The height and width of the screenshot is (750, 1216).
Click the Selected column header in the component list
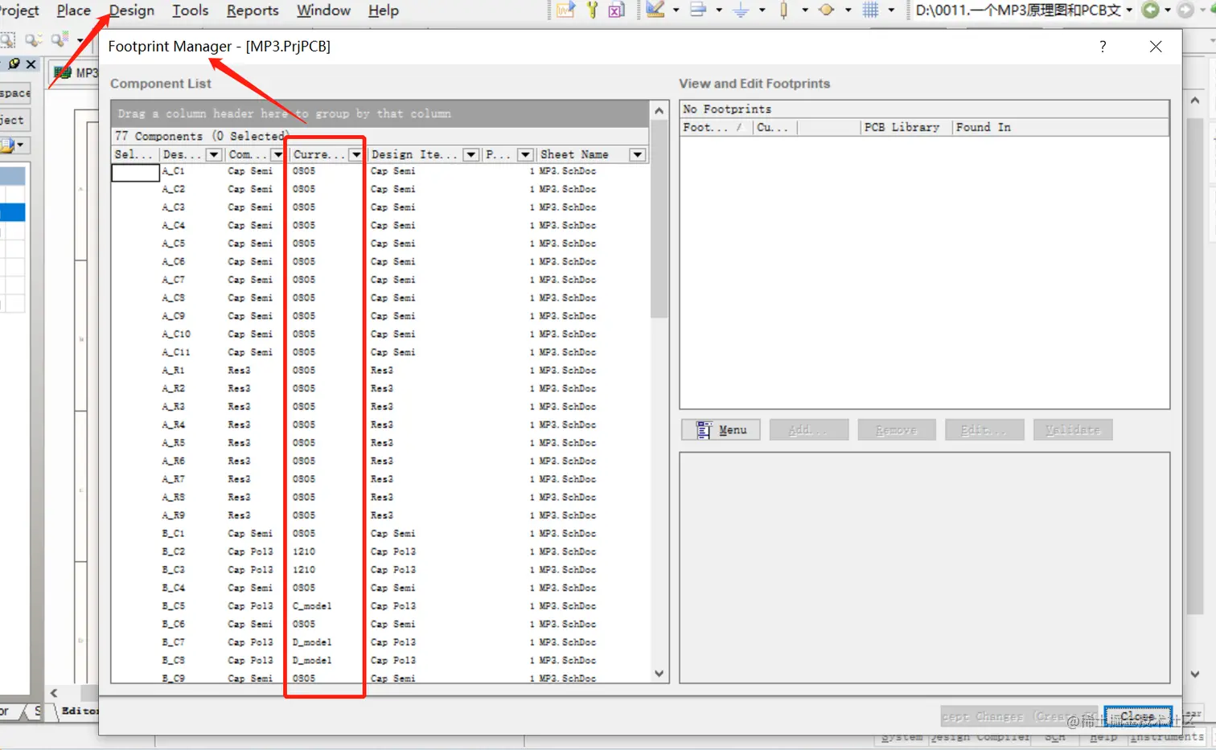(x=135, y=154)
